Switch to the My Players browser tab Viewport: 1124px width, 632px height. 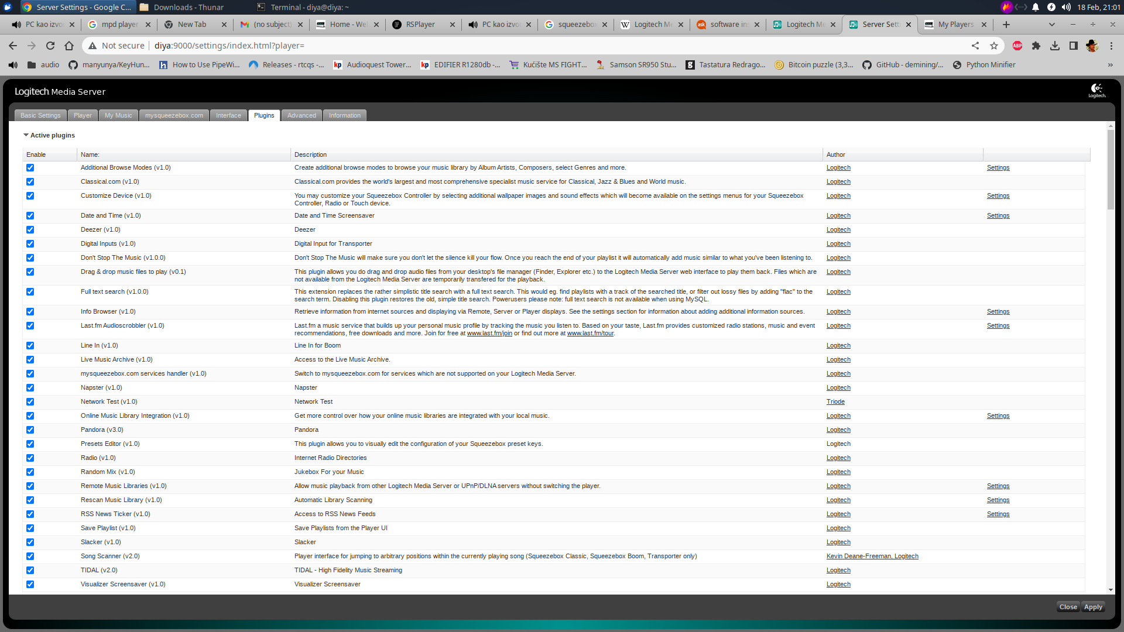click(955, 25)
